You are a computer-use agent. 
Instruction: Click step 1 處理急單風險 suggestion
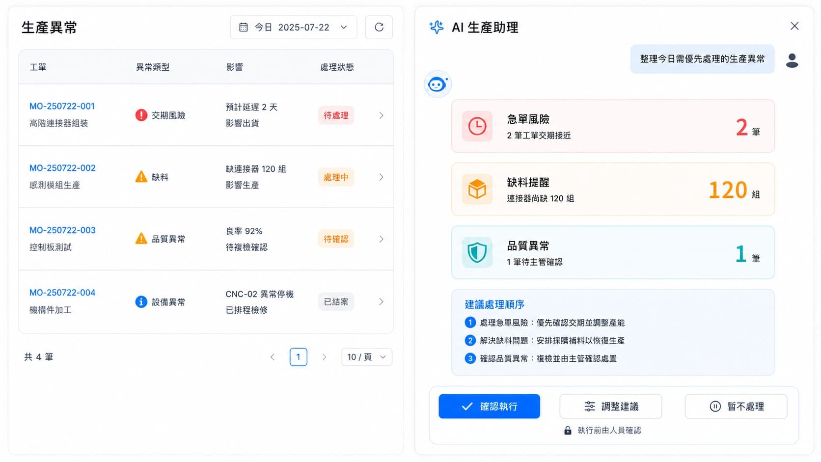(x=545, y=323)
